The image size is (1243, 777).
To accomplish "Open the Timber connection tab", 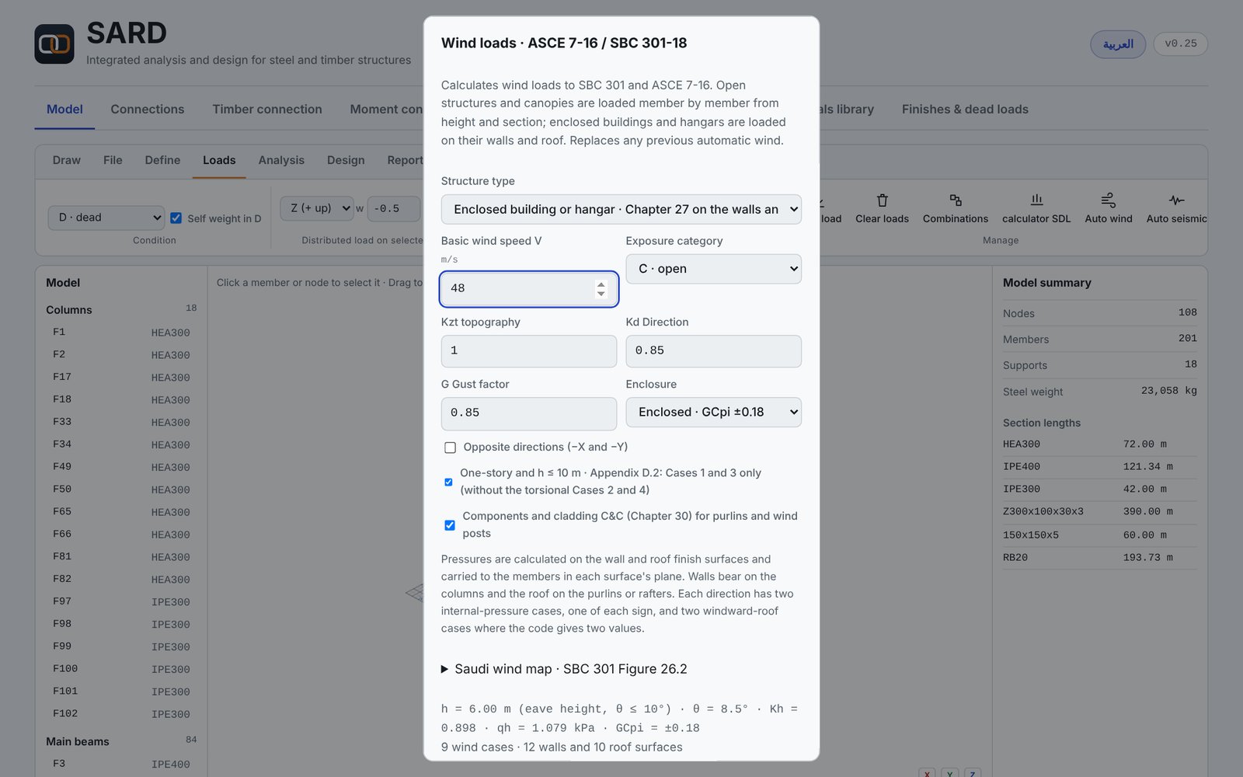I will (267, 110).
